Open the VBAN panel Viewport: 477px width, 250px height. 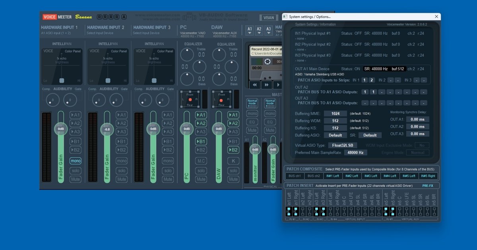point(269,17)
